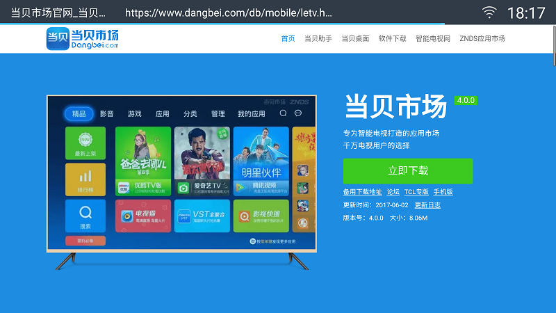The width and height of the screenshot is (556, 313).
Task: Click the URL address bar
Action: click(229, 13)
